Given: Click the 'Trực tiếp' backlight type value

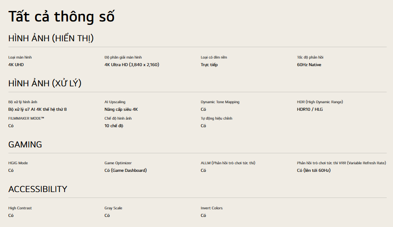Looking at the screenshot, I should click(209, 65).
